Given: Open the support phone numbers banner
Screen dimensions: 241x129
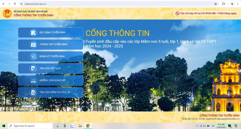Looking at the screenshot, I should 206,13.
